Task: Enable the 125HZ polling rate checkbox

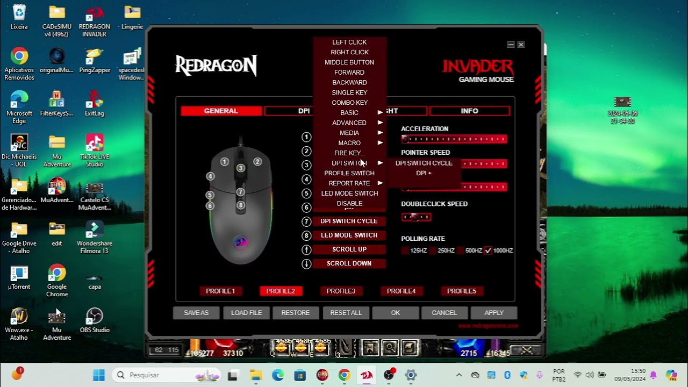Action: [x=405, y=250]
